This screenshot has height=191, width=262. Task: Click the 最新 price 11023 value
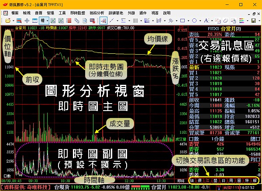point(216,67)
